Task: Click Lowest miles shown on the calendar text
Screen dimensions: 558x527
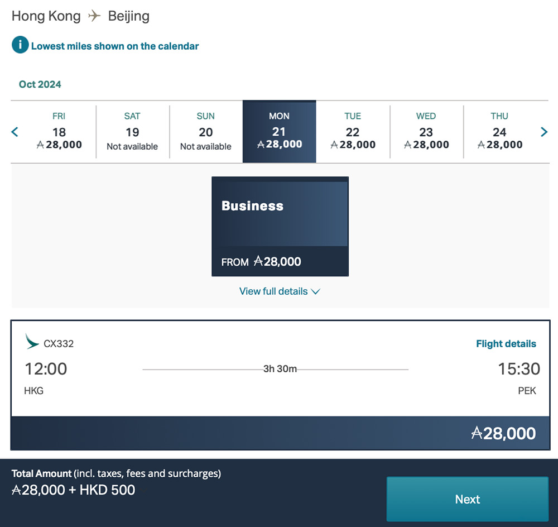Action: click(x=115, y=46)
